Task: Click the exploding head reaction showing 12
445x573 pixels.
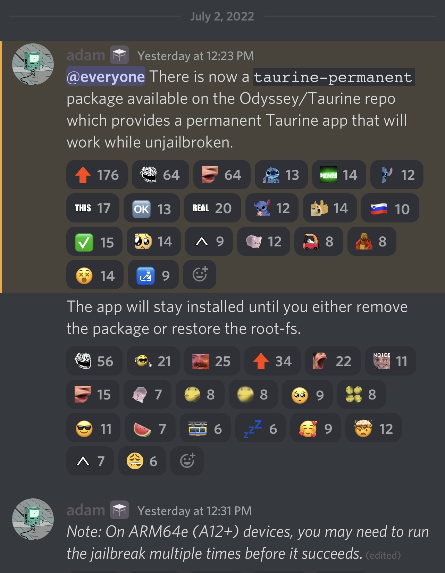Action: [373, 428]
